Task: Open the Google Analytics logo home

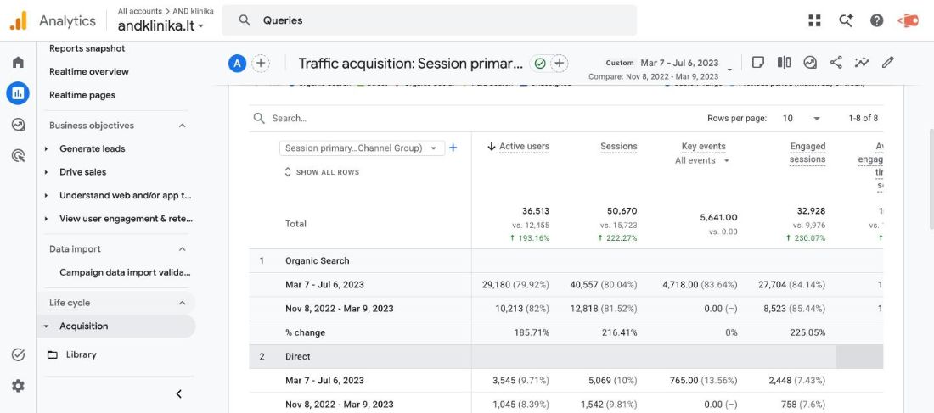Action: (x=19, y=21)
